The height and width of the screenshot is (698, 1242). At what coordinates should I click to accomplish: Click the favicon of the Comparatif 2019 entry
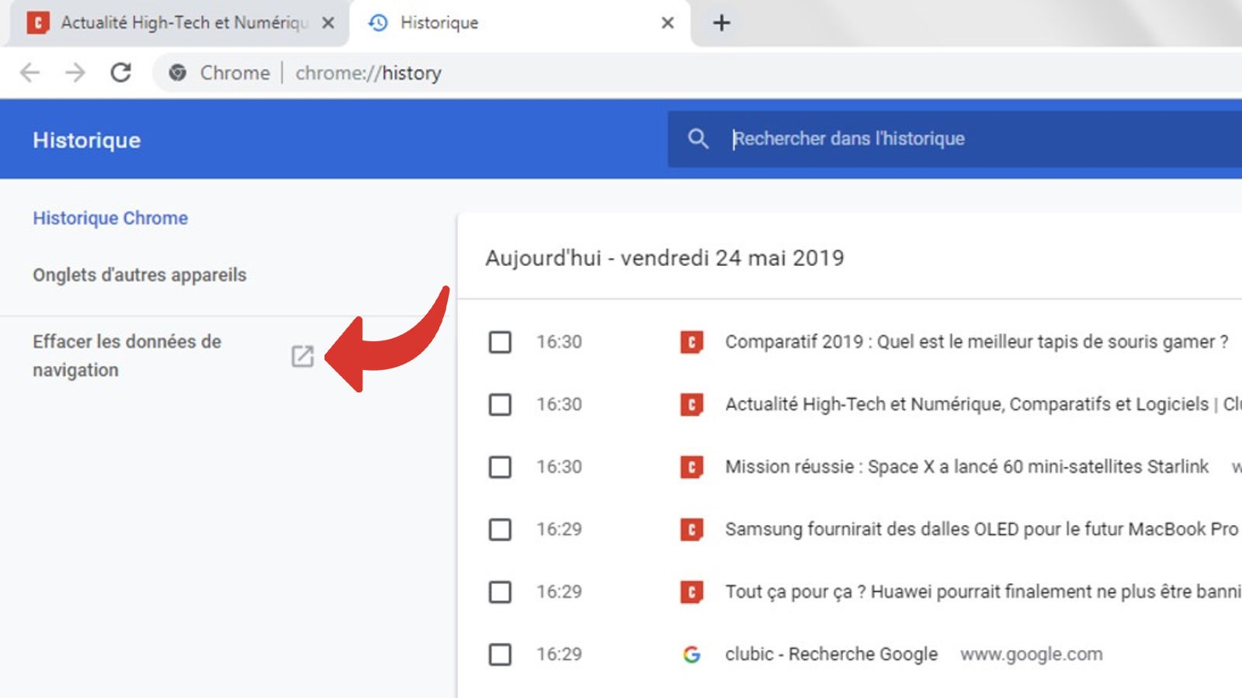(691, 342)
